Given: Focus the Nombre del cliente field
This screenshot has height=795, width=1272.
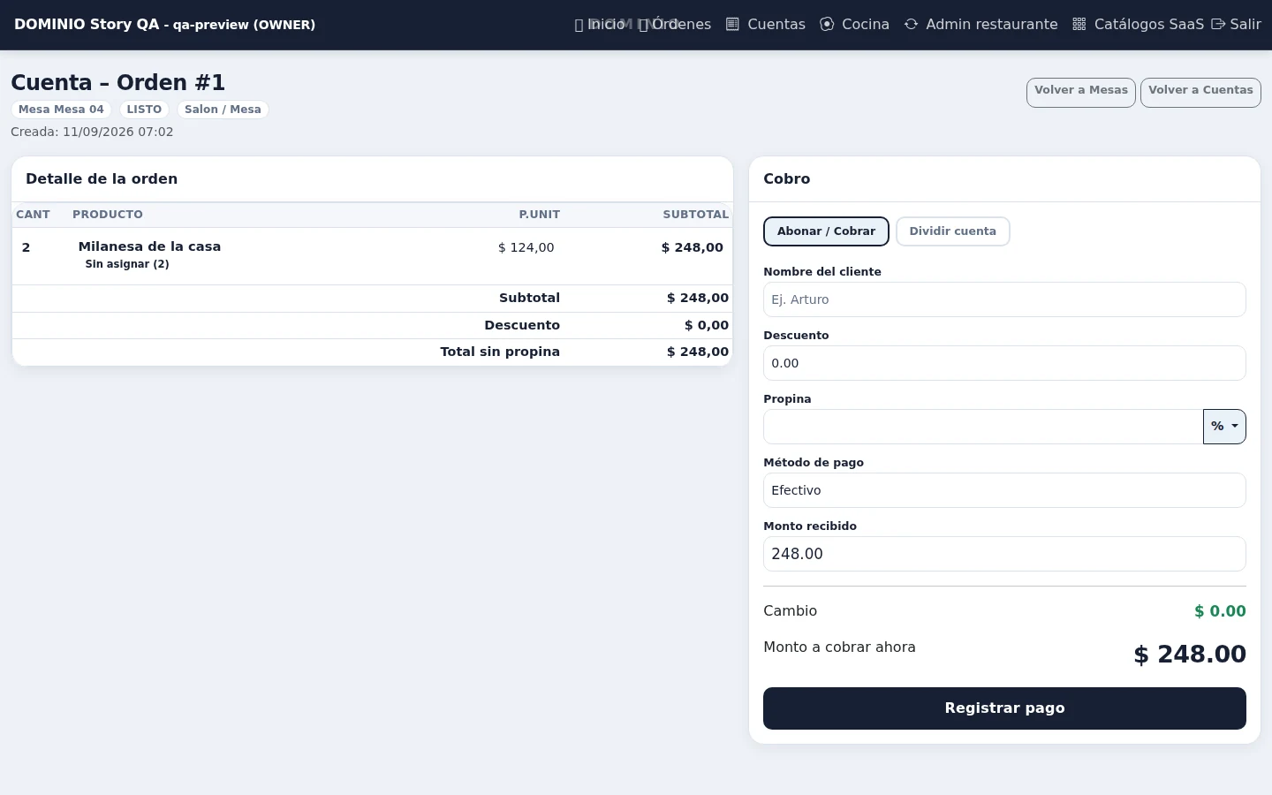Looking at the screenshot, I should tap(1004, 299).
